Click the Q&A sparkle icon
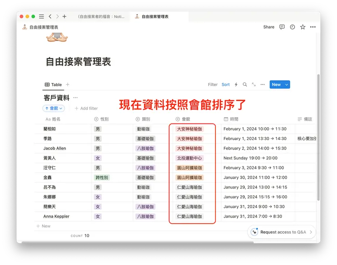Image resolution: width=337 pixels, height=265 pixels. click(x=255, y=232)
